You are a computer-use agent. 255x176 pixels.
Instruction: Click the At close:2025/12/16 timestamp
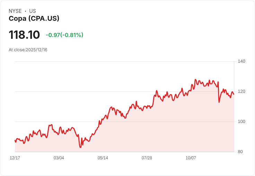coord(28,50)
